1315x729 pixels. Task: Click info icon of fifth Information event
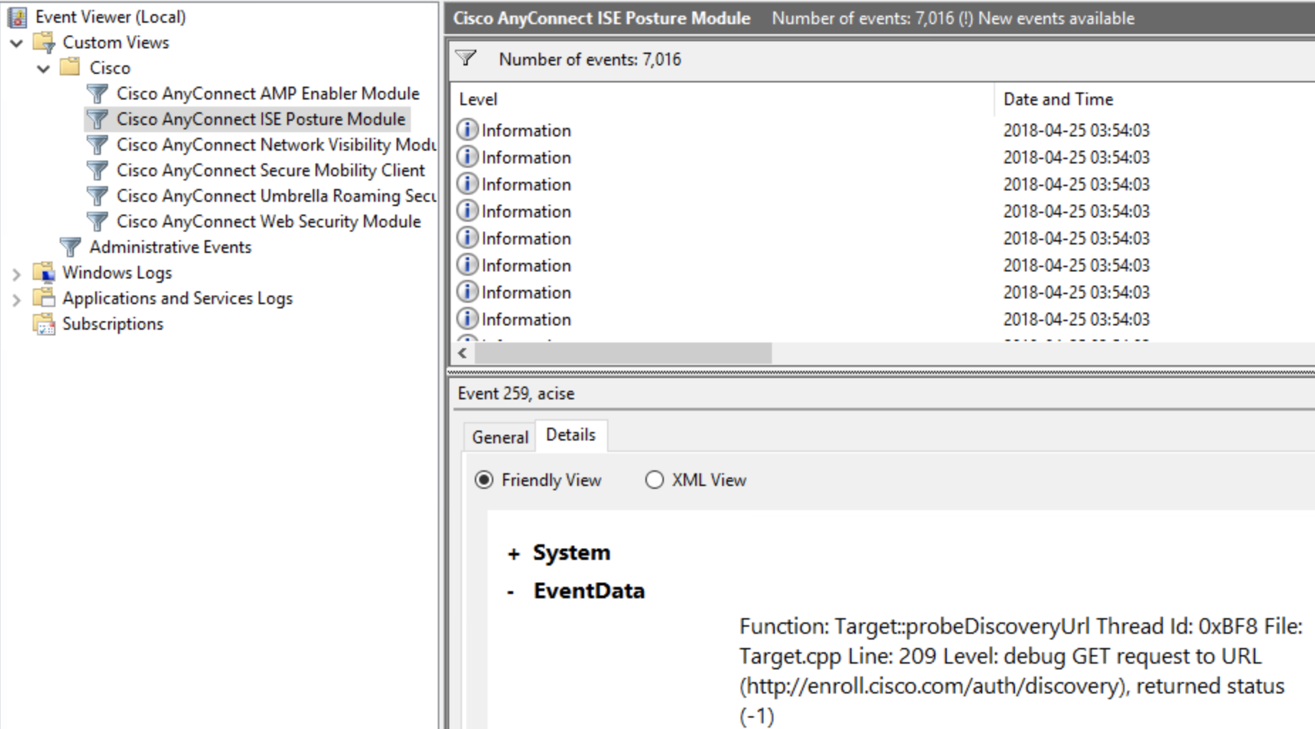coord(467,238)
